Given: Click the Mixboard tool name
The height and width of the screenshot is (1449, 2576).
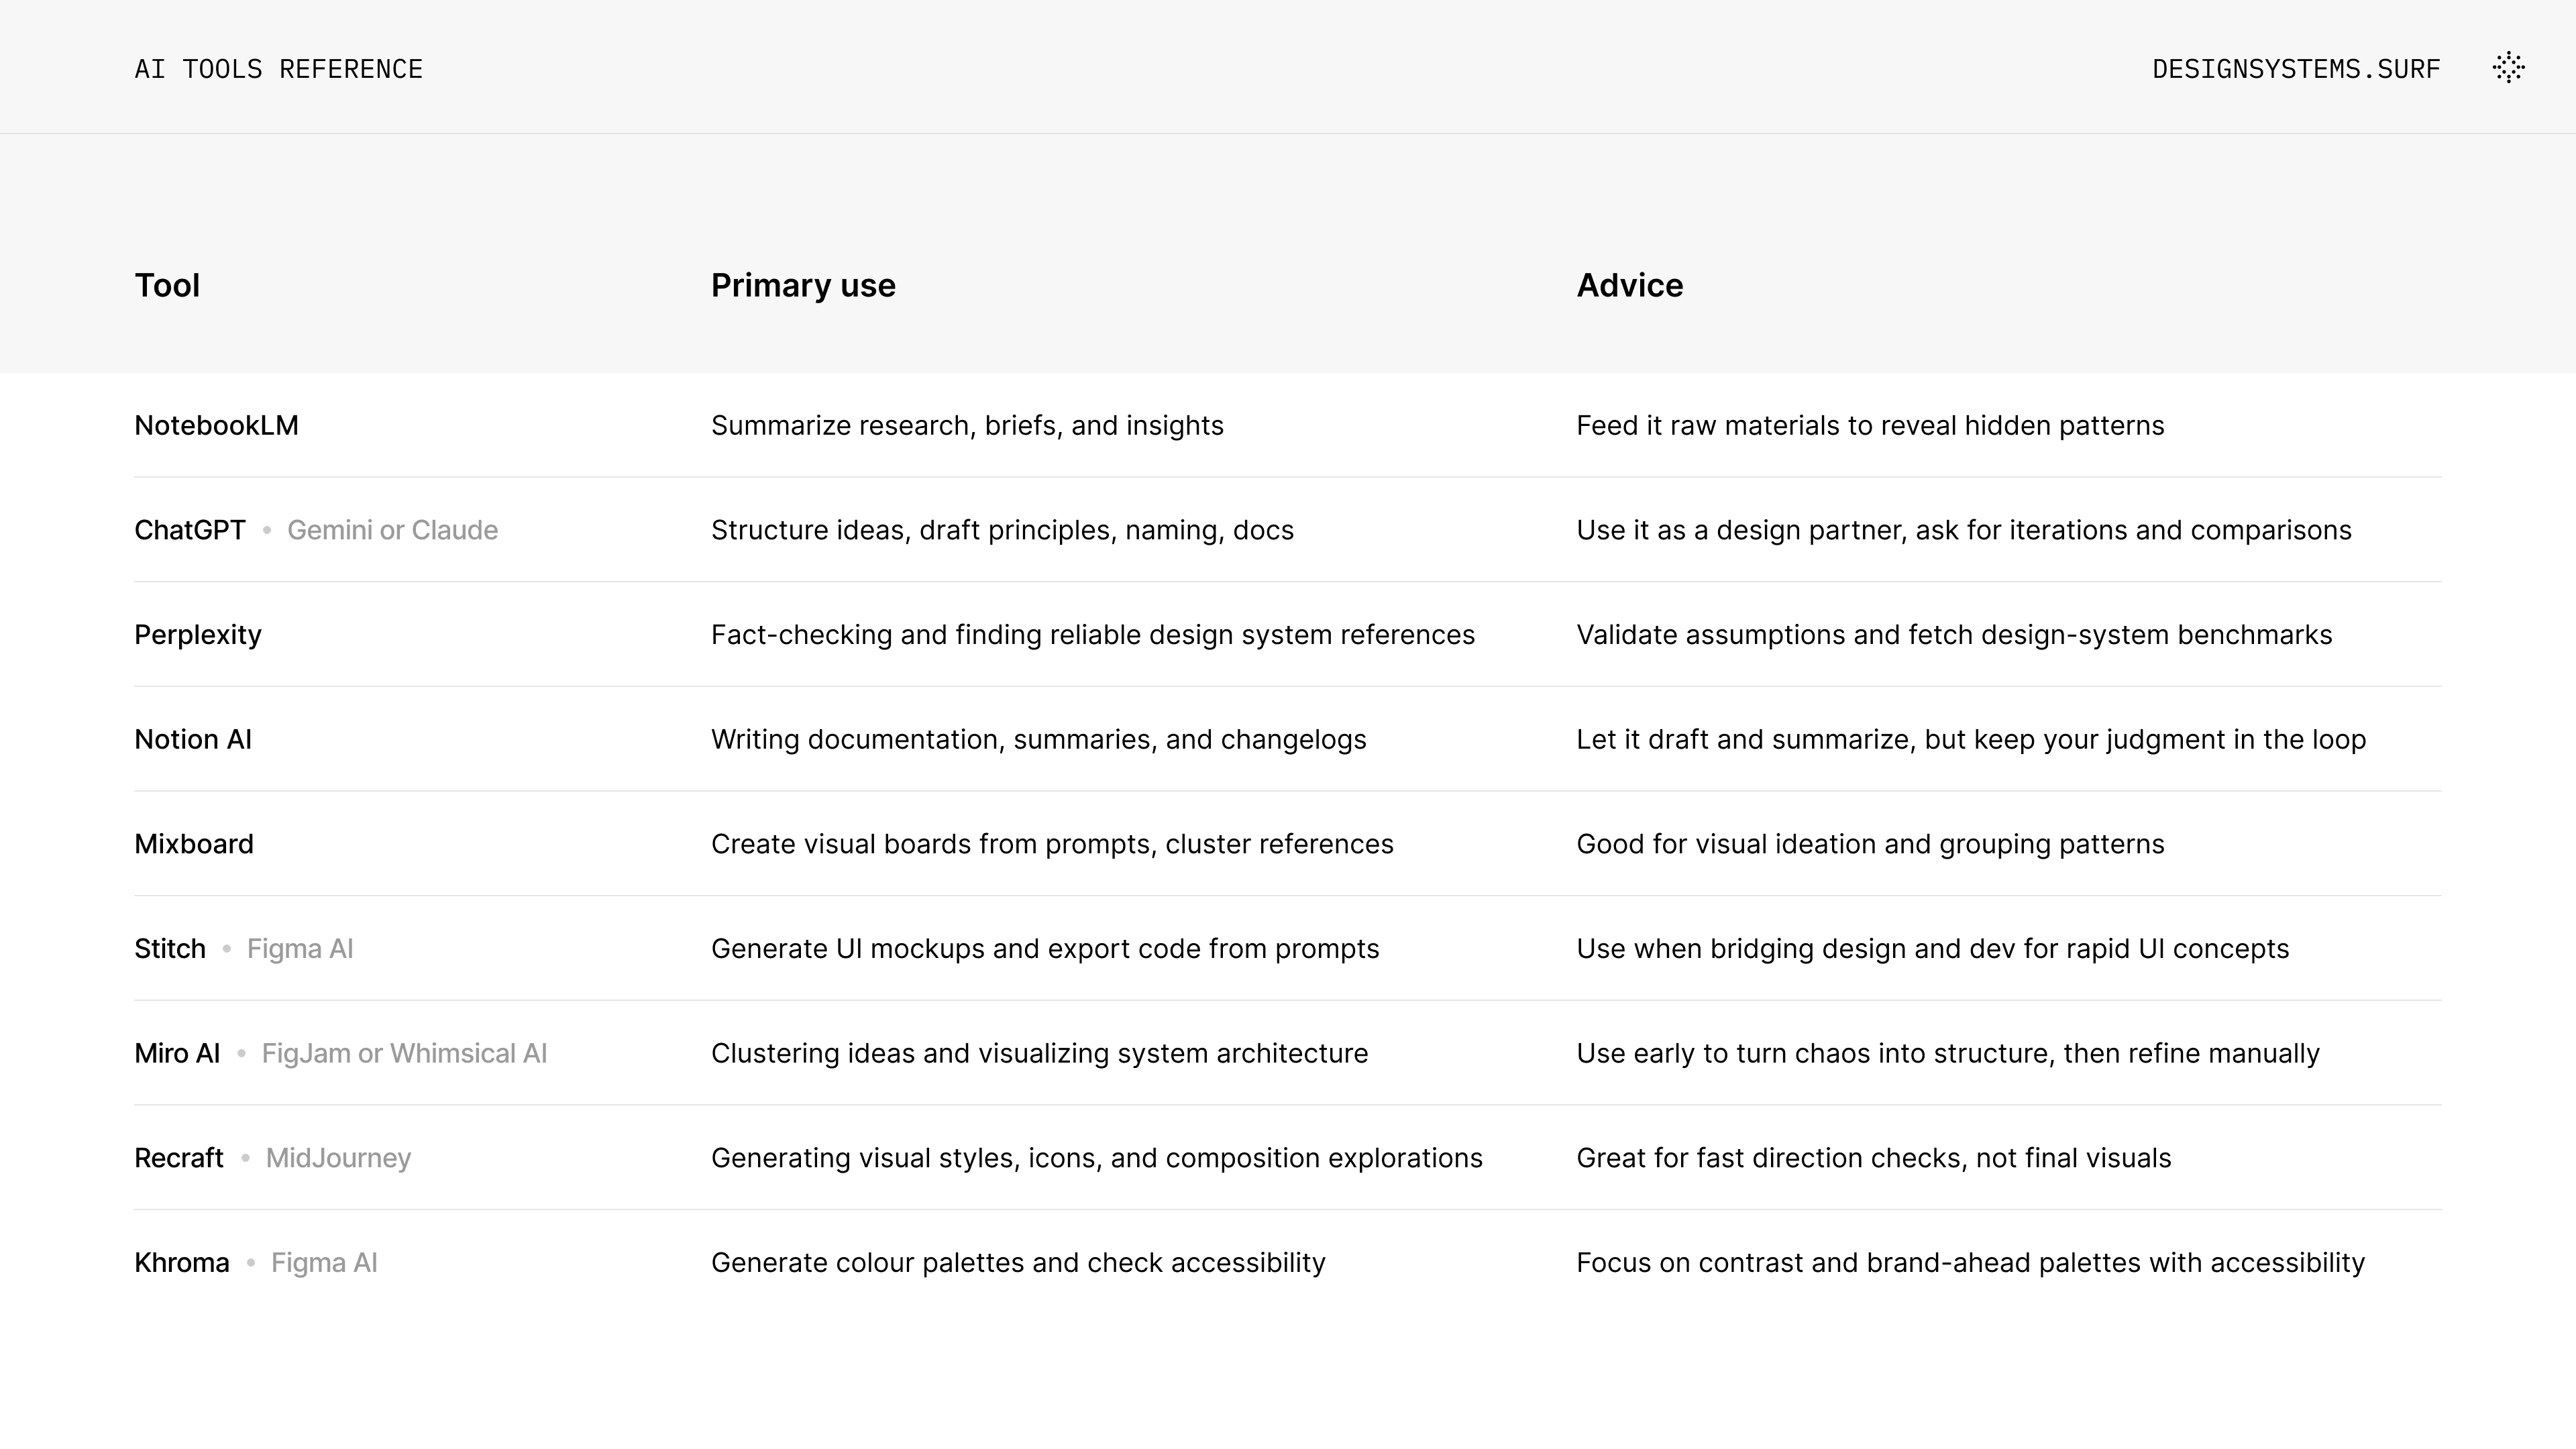Looking at the screenshot, I should (x=194, y=844).
